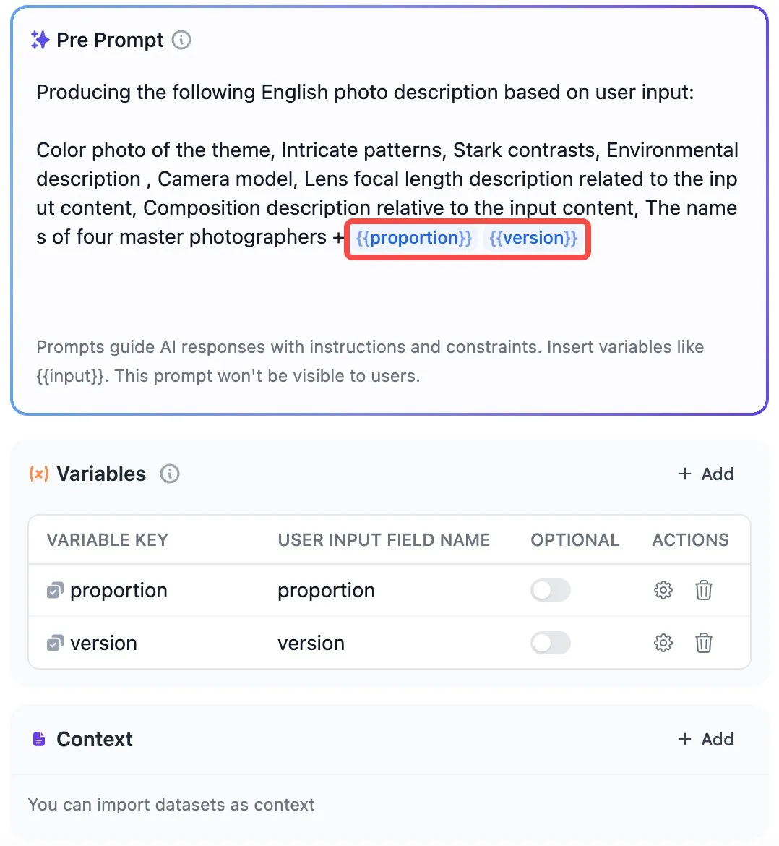The image size is (779, 846).
Task: Click the Pre Prompt sparkle icon
Action: [x=40, y=40]
